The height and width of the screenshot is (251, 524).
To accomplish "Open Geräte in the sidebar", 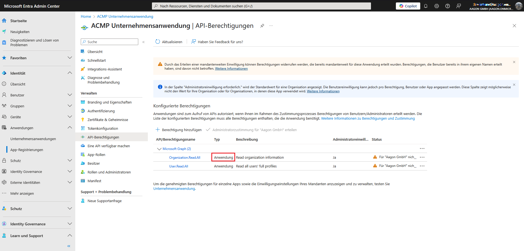I will click(x=15, y=117).
